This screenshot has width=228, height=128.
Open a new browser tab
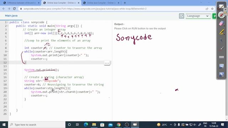[125, 3]
